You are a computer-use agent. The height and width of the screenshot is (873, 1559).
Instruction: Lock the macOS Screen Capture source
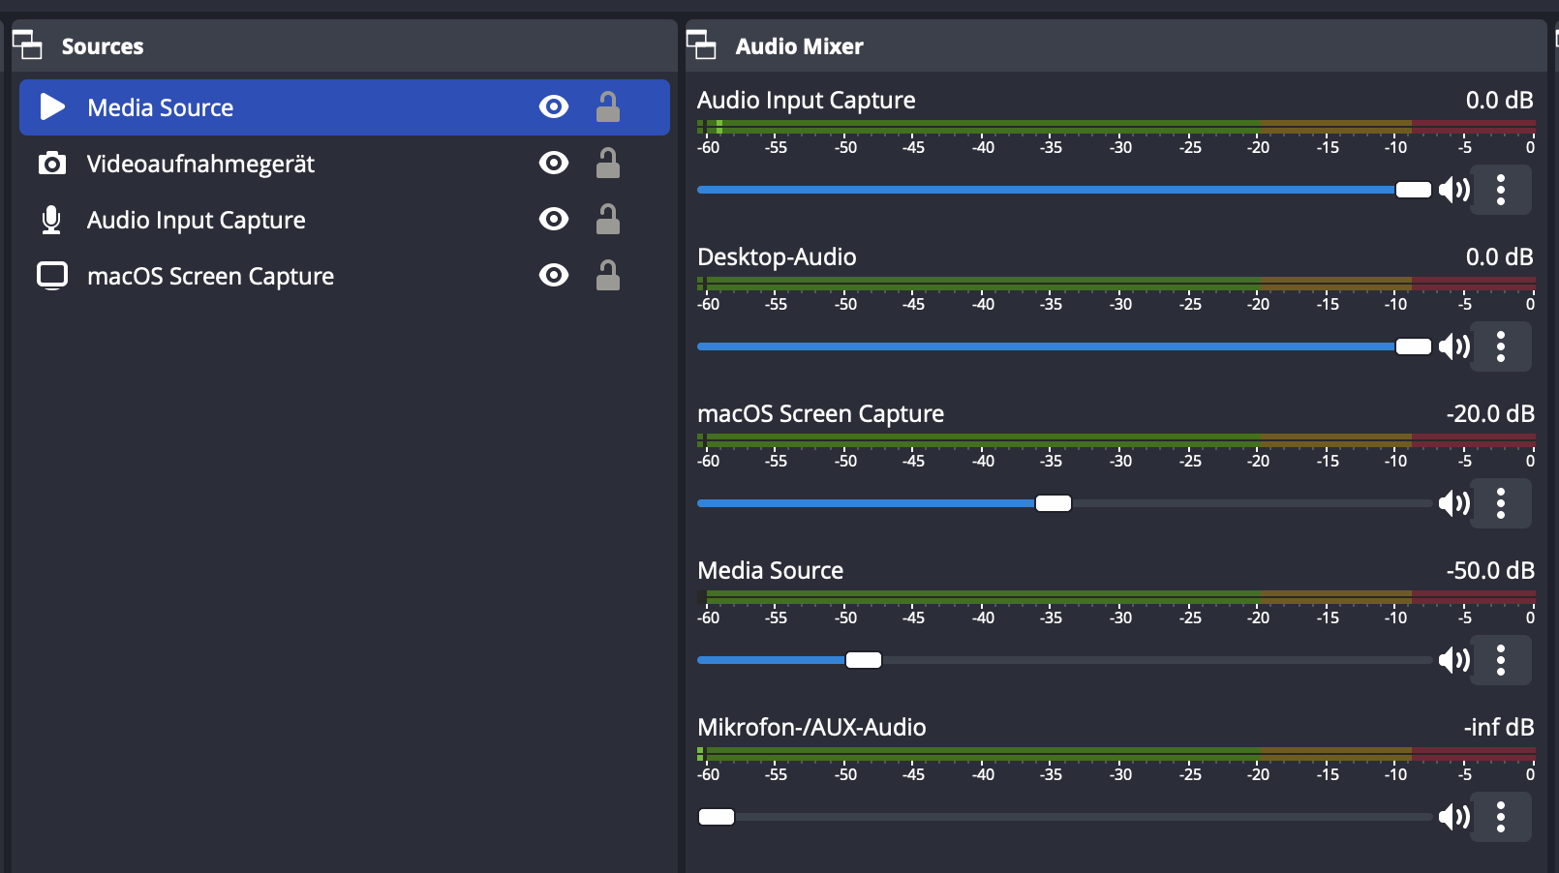pos(608,275)
